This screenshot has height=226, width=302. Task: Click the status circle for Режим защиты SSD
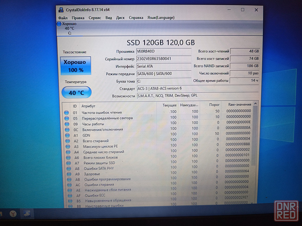pos(69,163)
